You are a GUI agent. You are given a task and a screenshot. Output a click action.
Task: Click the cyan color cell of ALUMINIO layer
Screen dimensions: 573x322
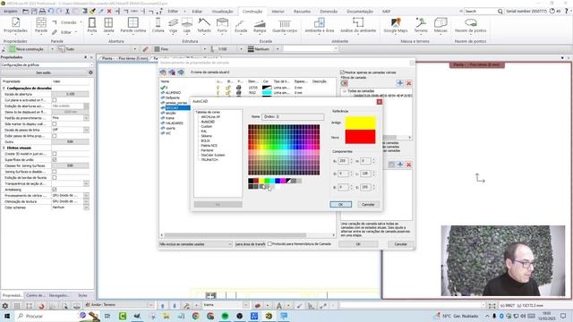[267, 93]
